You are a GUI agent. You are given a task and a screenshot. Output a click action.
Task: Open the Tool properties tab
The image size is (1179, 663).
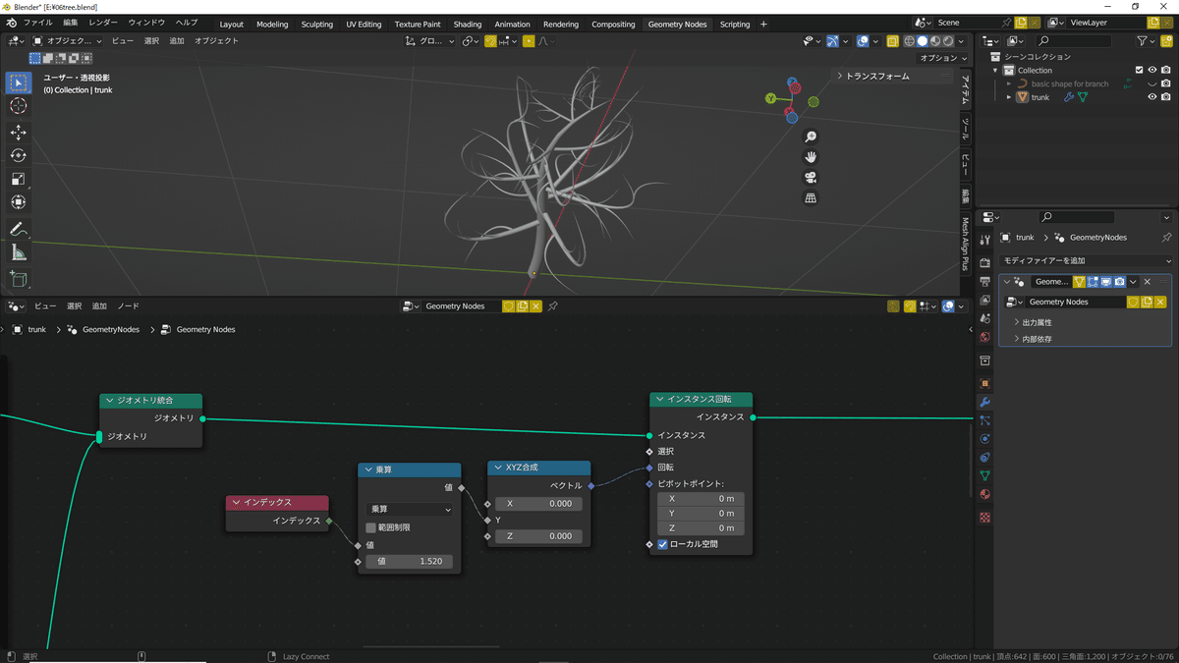click(x=984, y=240)
